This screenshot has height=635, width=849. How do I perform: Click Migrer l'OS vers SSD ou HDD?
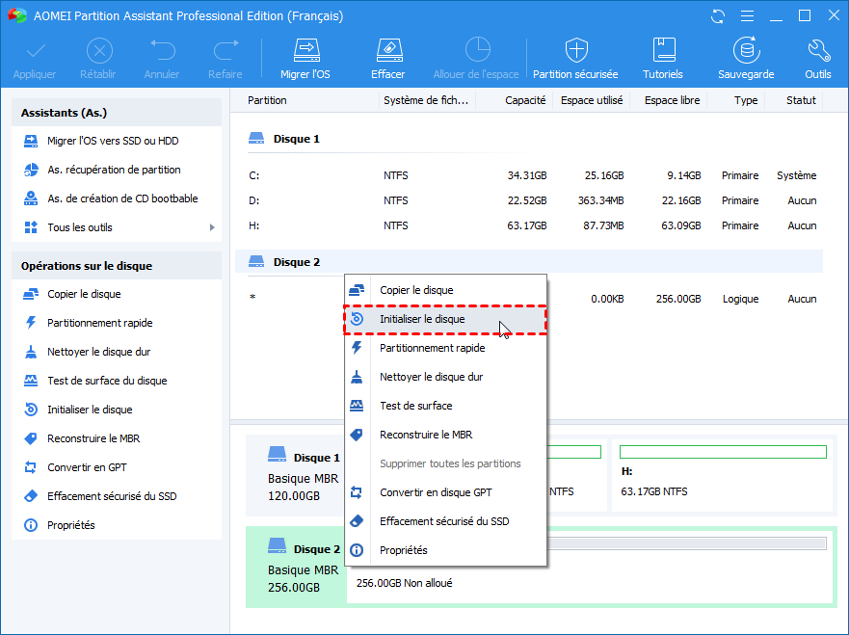[x=112, y=141]
